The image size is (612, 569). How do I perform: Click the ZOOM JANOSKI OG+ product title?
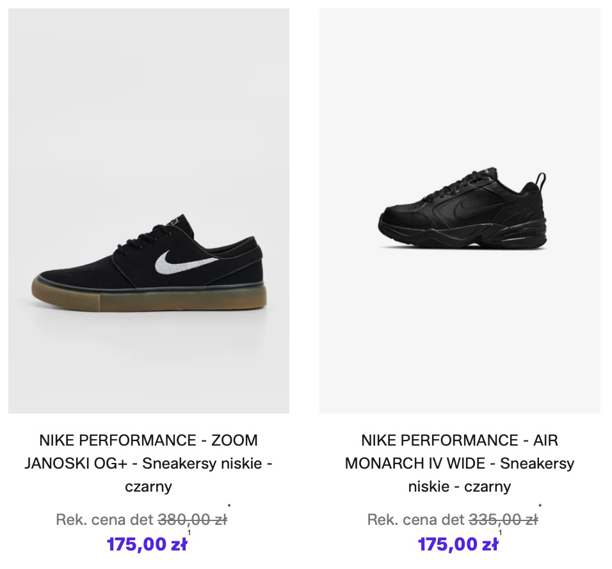click(149, 463)
